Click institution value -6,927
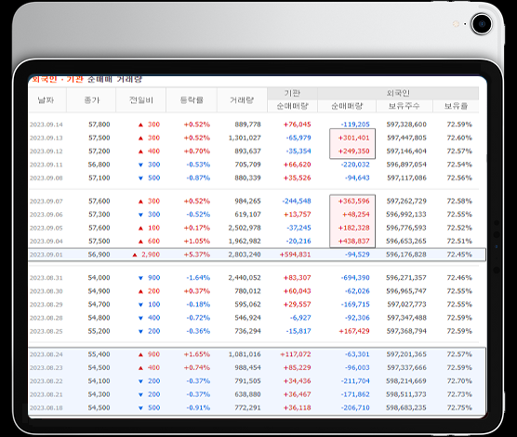Image resolution: width=517 pixels, height=437 pixels. (x=300, y=318)
